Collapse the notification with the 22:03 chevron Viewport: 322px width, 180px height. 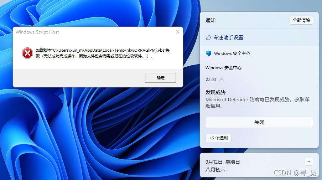[x=221, y=79]
